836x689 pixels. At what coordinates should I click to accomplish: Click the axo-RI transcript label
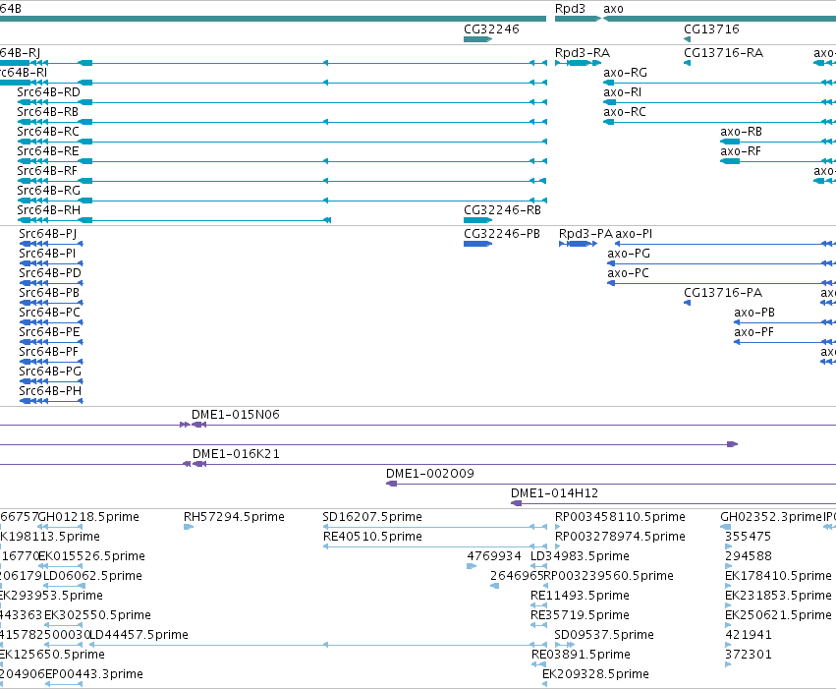(622, 92)
